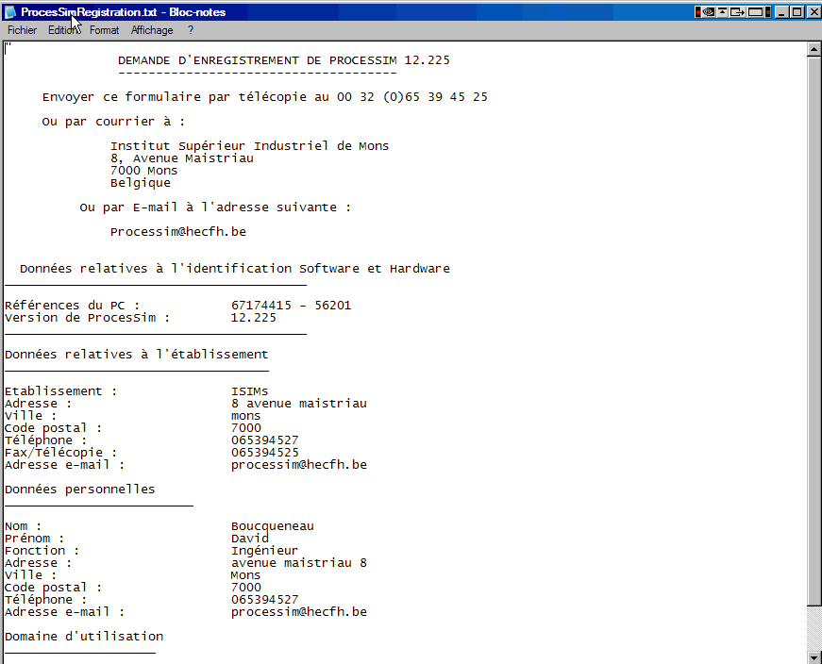
Task: Click the fax number '00 32 (0)65 39 45 25'
Action: click(x=412, y=97)
